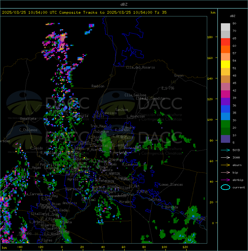The image size is (248, 251).
Task: Click the 'km' label at top right
Action: pyautogui.click(x=213, y=13)
